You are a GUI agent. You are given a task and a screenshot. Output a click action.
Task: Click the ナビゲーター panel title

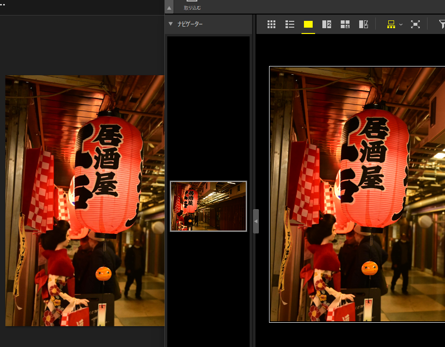click(190, 24)
